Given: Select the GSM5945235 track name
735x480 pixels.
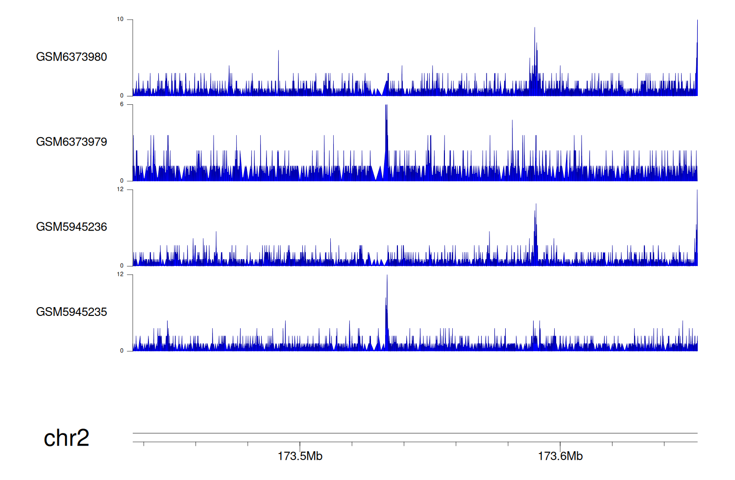Looking at the screenshot, I should pos(72,312).
